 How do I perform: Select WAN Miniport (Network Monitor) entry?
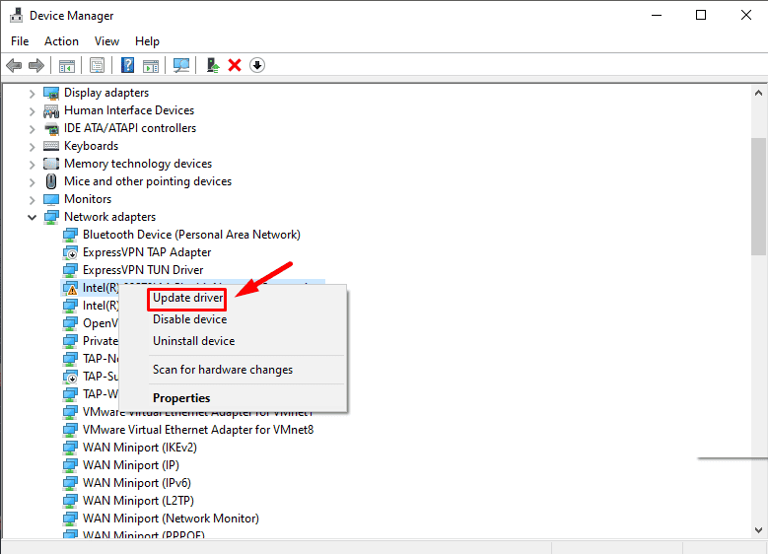[x=171, y=519]
